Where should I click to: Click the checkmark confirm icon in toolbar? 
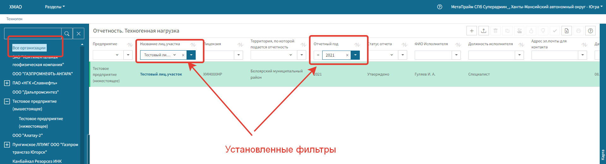click(x=555, y=31)
